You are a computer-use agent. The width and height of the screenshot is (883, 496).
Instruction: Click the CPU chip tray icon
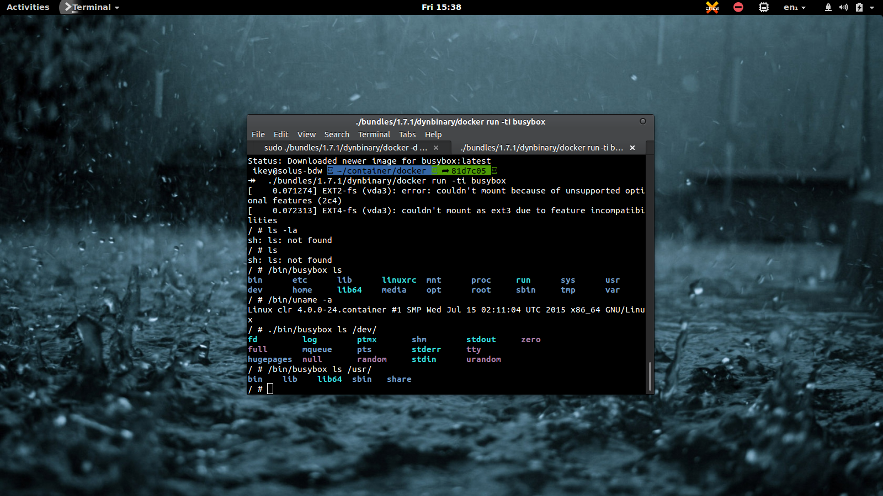[x=764, y=7]
